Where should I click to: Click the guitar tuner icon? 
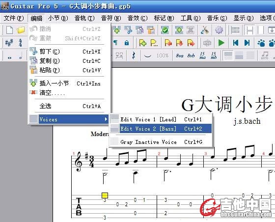(205, 30)
